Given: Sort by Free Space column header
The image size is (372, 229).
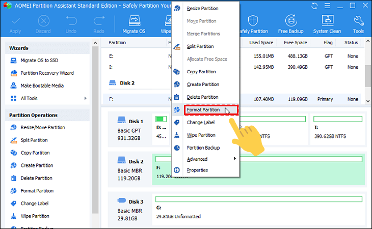Looking at the screenshot, I should (296, 43).
